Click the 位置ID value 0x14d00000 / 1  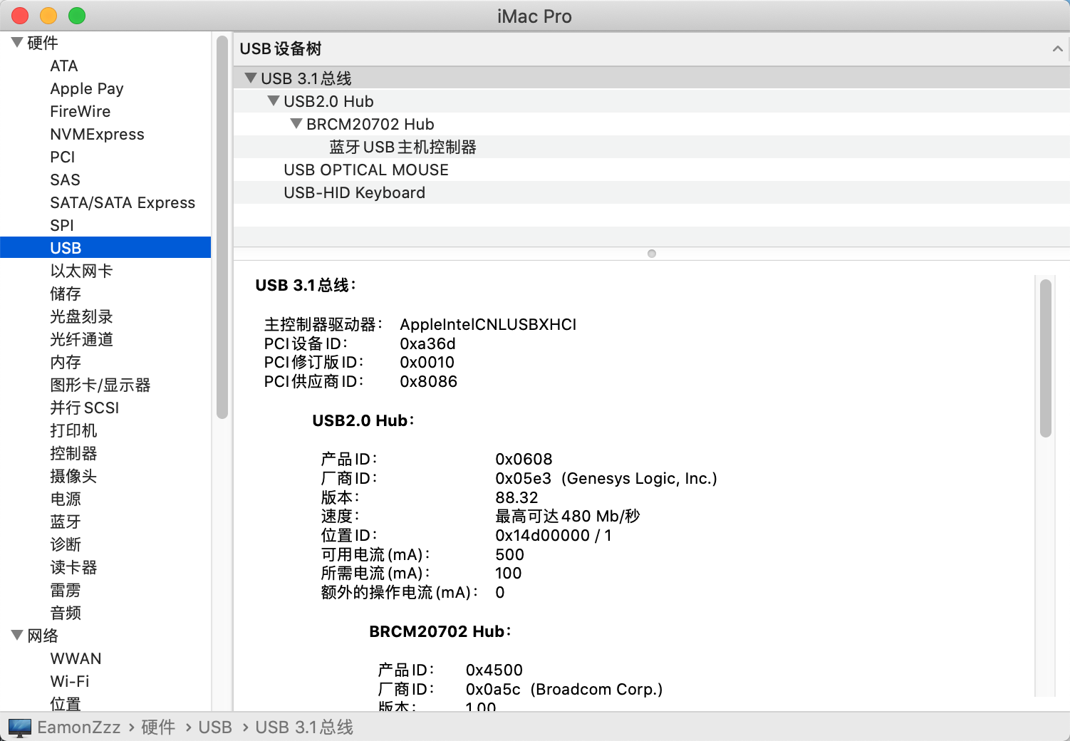(554, 535)
